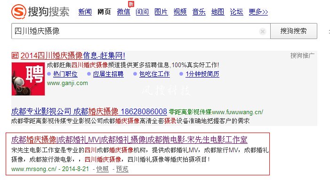330x180 pixels.
Task: Open the 热门职位 sublink
Action: [x=65, y=74]
